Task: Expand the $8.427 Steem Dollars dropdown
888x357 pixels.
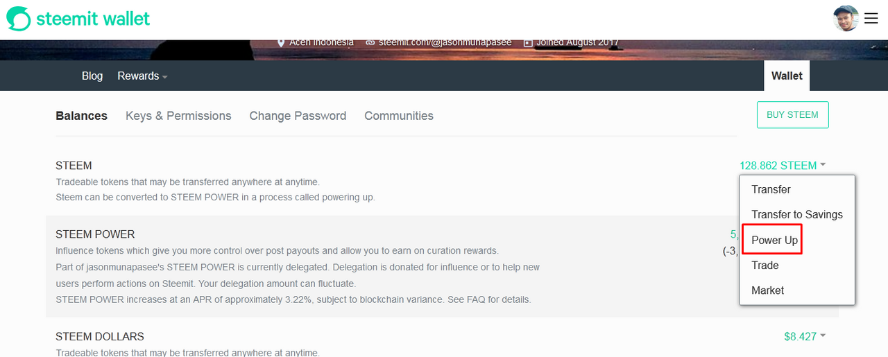Action: (x=805, y=337)
